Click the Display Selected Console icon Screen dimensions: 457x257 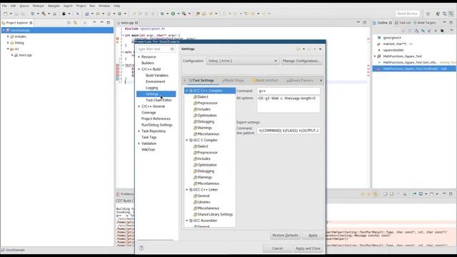[421, 193]
